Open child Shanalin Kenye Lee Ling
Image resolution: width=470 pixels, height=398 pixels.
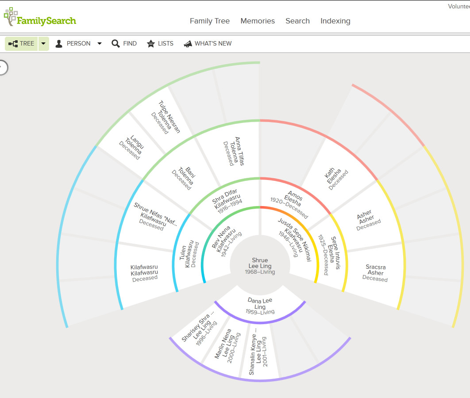tap(258, 351)
